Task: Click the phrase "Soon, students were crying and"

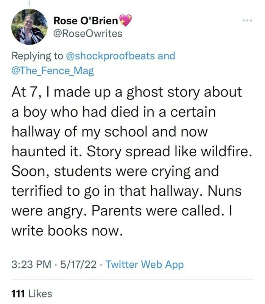Action: tap(116, 171)
